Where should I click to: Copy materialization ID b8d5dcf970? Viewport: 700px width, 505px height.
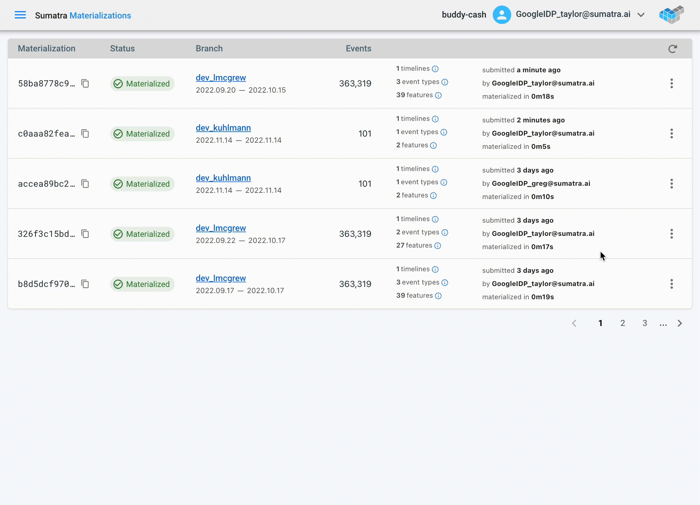85,284
